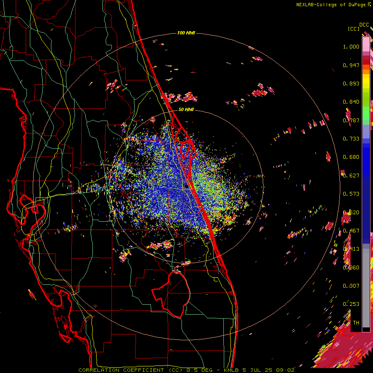
Task: Click the 0.733 scale value
Action: click(x=351, y=139)
